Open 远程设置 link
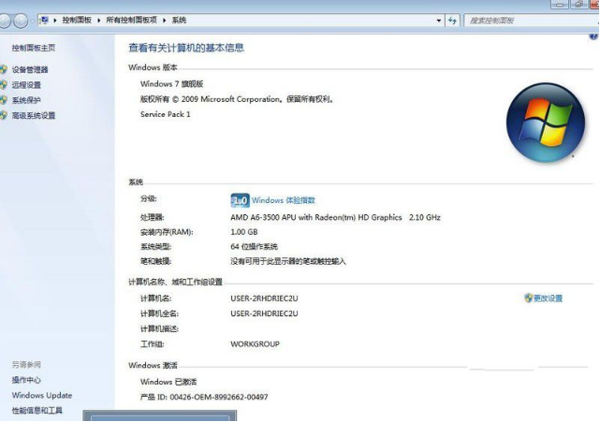Viewport: 600px width, 422px height. [x=26, y=85]
